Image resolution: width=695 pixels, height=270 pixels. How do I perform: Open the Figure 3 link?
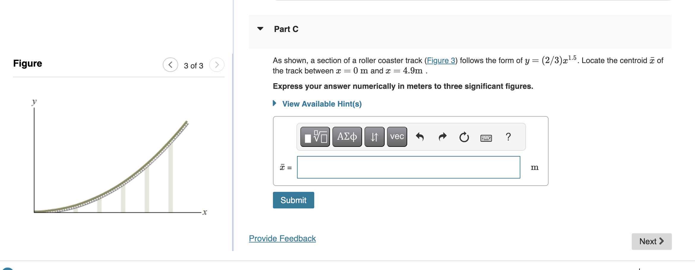441,61
